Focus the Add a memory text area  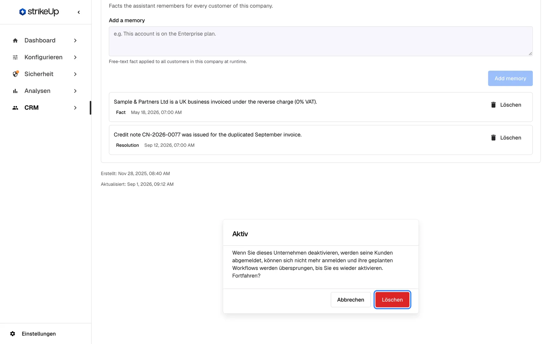coord(321,41)
